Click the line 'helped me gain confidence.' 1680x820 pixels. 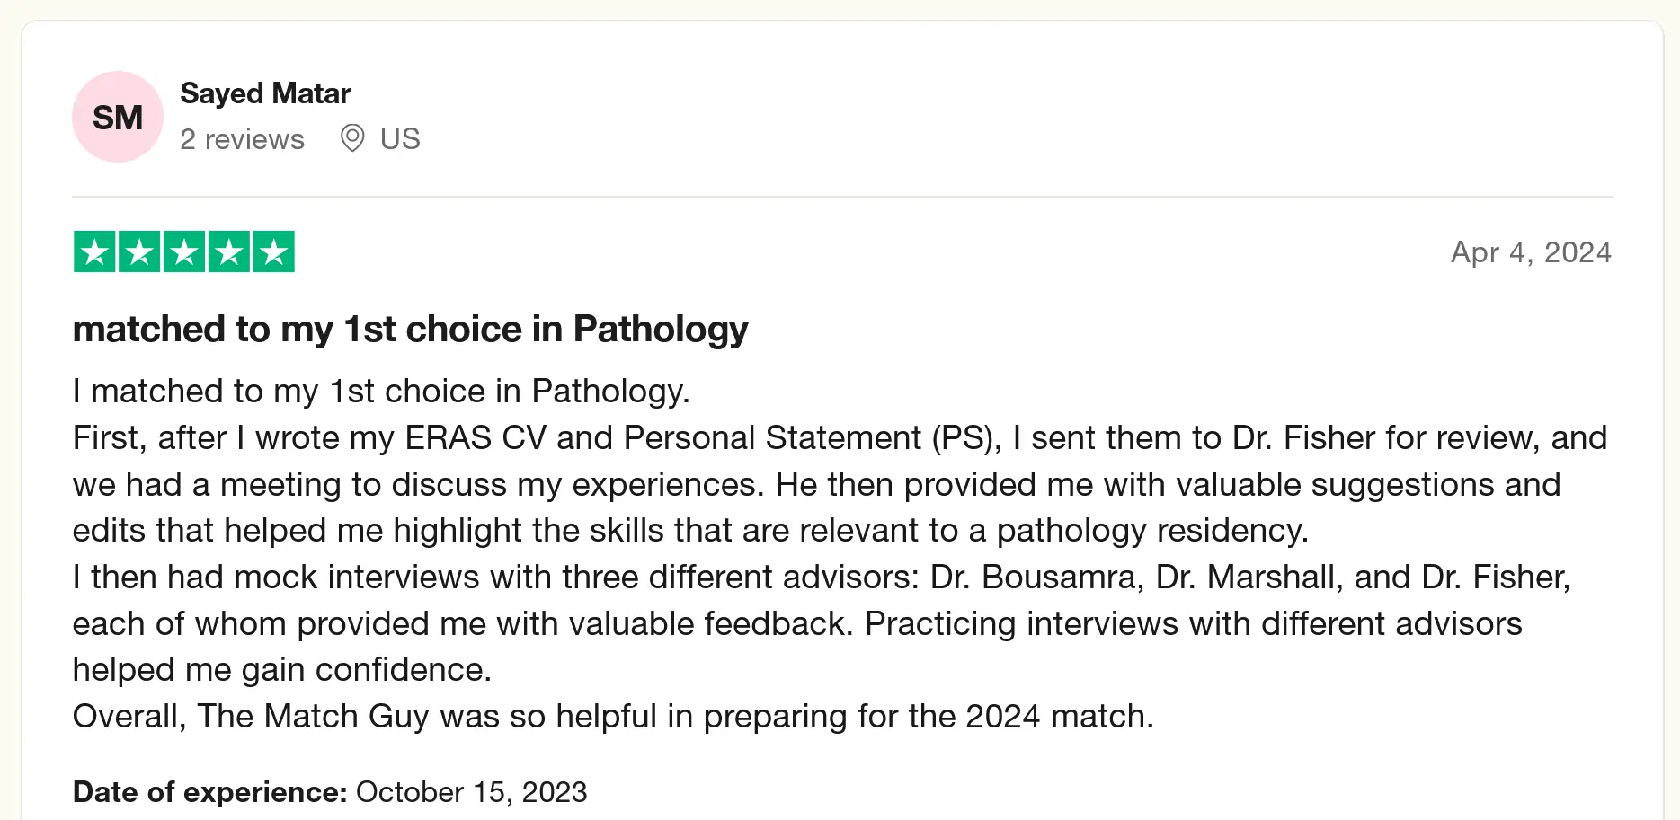(x=282, y=670)
